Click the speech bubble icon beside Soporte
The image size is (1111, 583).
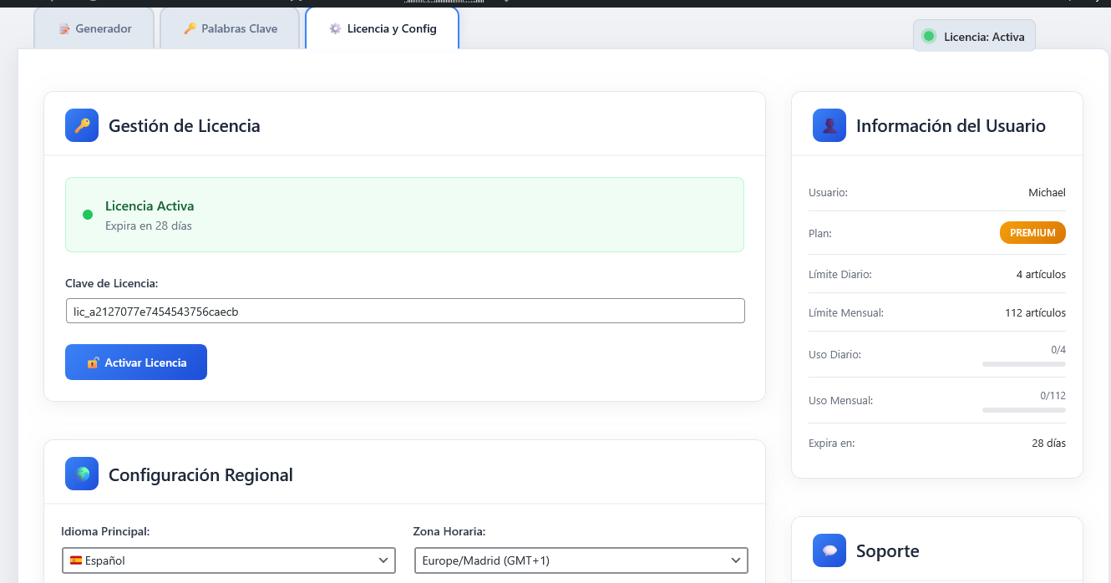coord(829,550)
